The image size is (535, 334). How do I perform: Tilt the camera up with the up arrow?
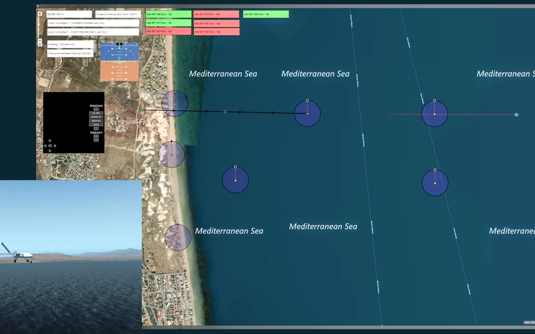pyautogui.click(x=50, y=141)
